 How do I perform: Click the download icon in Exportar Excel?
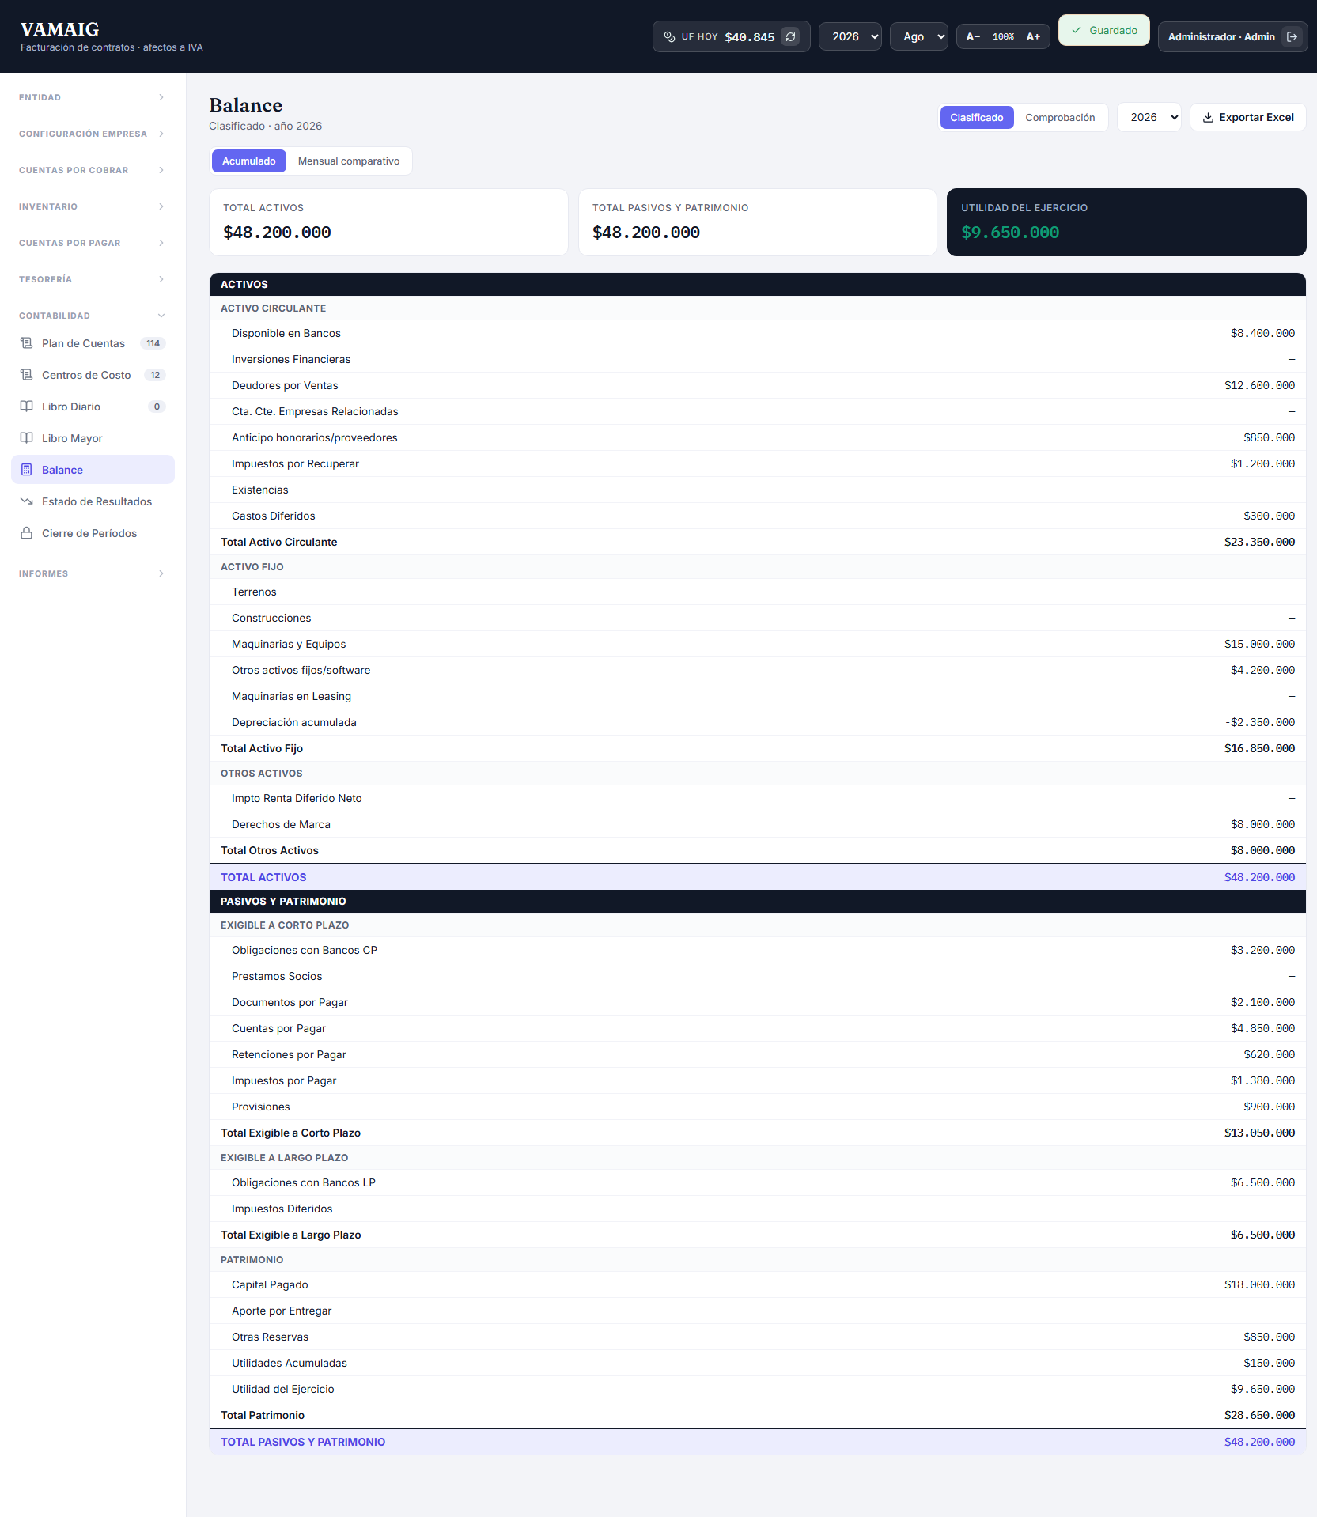click(1208, 117)
